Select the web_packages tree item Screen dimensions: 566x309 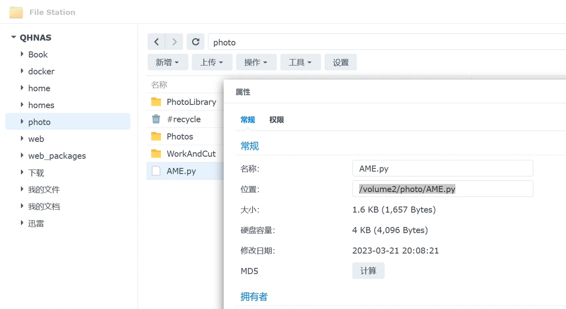coord(57,156)
